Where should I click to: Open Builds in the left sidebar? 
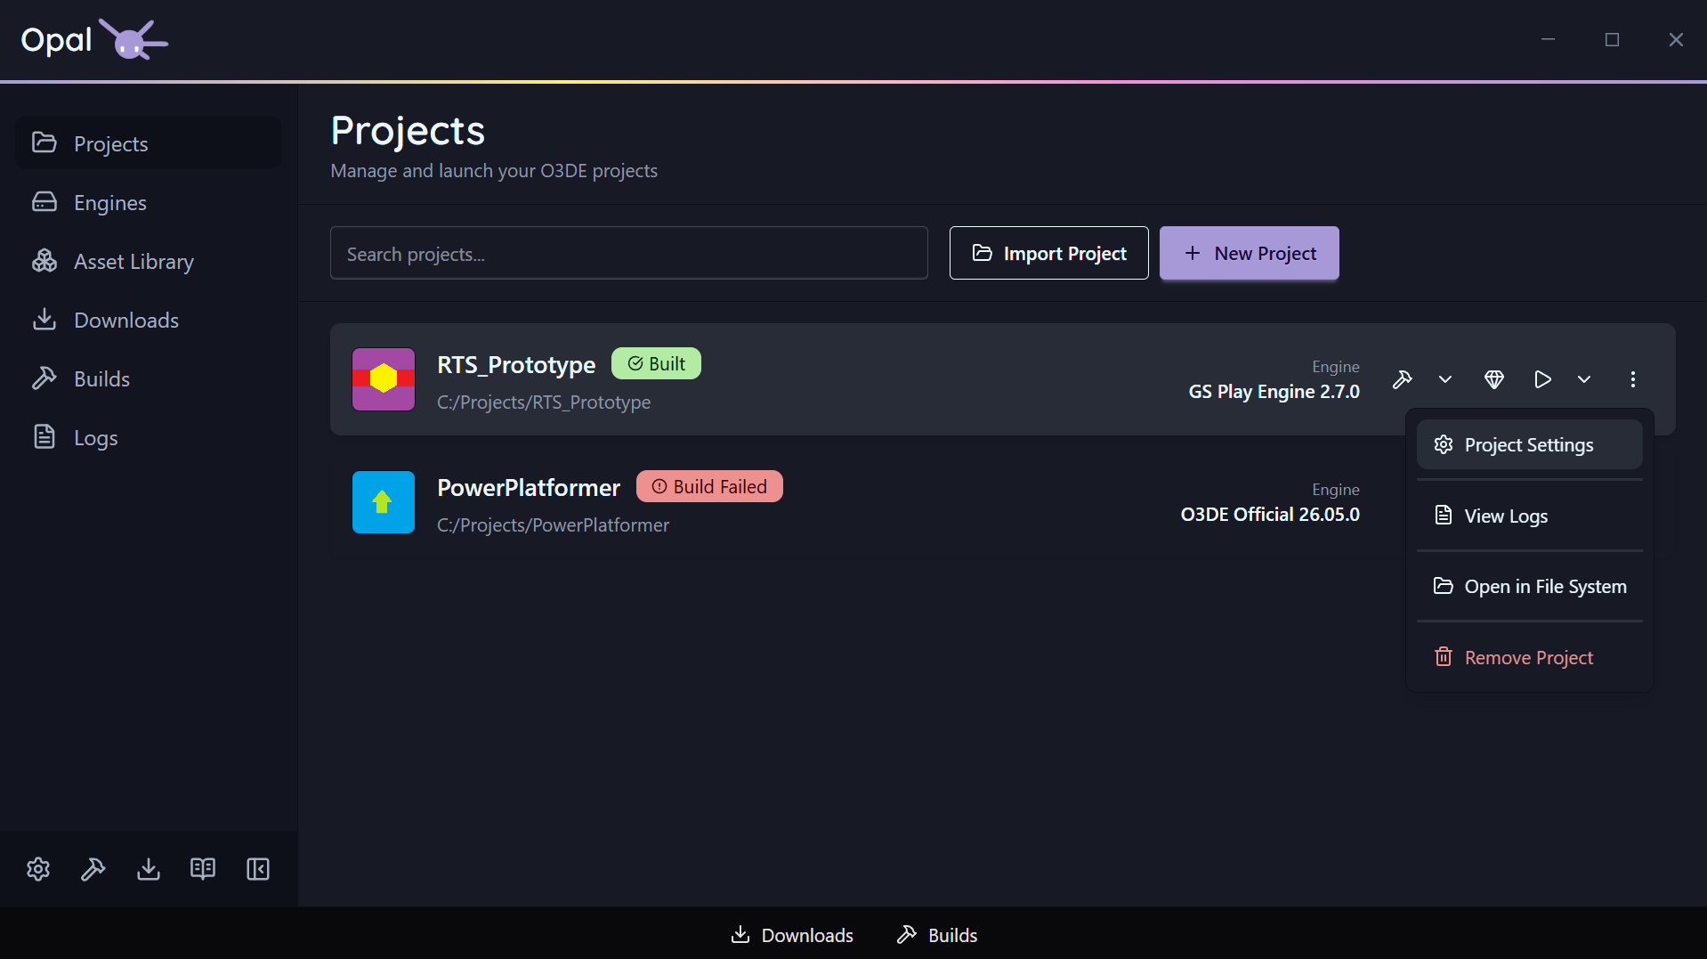(148, 378)
